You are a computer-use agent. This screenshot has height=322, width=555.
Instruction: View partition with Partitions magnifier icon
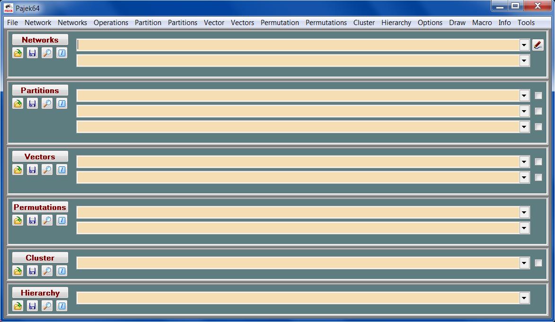(x=47, y=104)
